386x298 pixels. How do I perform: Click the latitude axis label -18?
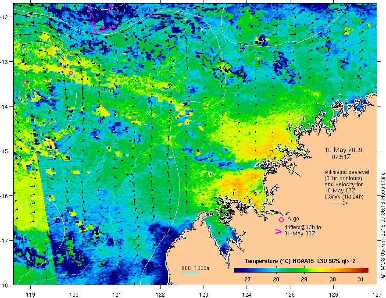(5, 285)
